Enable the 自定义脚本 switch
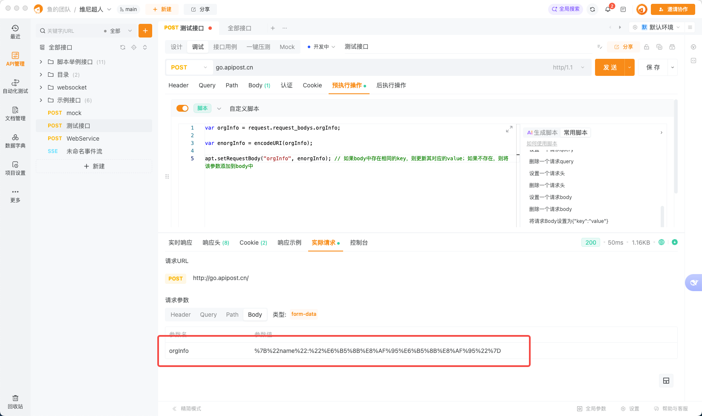The image size is (702, 416). pyautogui.click(x=182, y=108)
